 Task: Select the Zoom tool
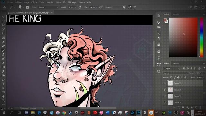(x=3, y=101)
